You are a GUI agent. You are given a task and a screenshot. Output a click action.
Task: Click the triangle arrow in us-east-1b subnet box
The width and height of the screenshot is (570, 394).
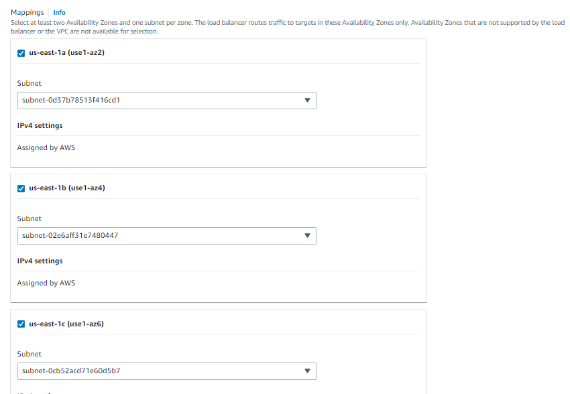(x=308, y=236)
